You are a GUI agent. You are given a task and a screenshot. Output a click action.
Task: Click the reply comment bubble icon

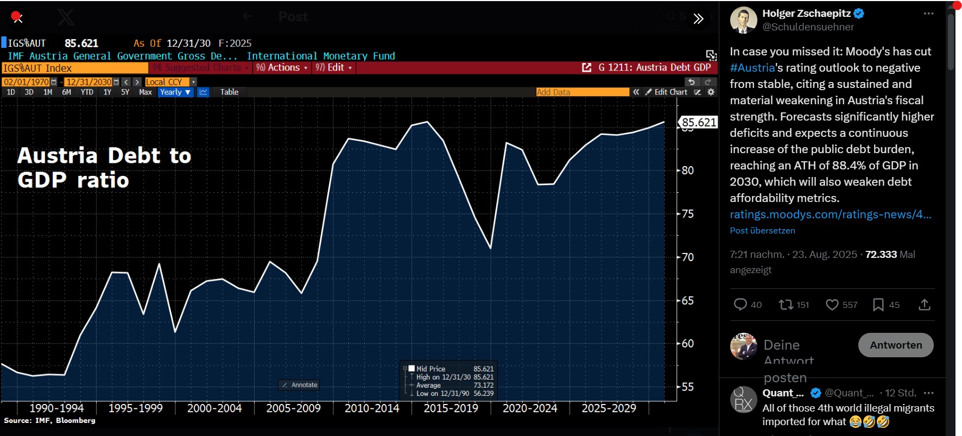tap(740, 305)
